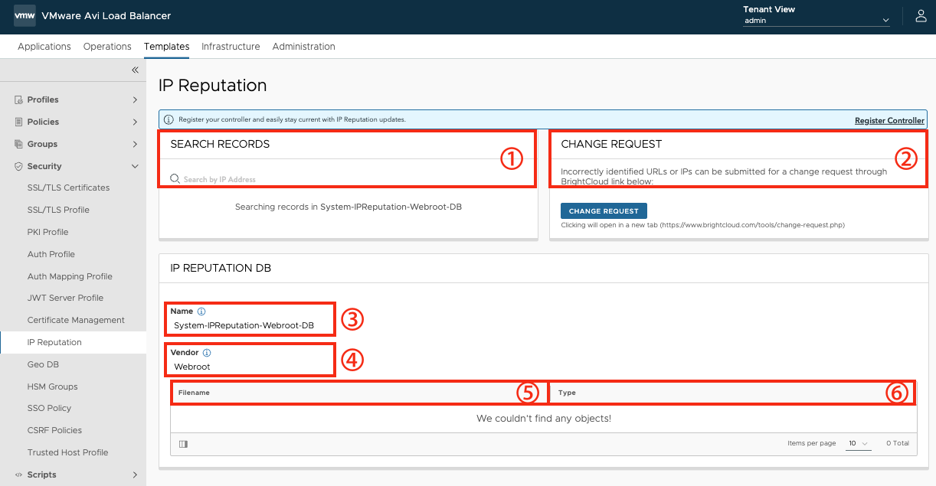Click the info icon in registration banner
The image size is (936, 486).
point(169,120)
